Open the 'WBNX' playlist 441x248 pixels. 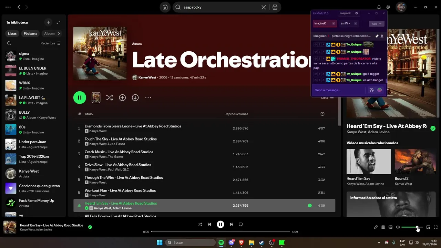33,85
